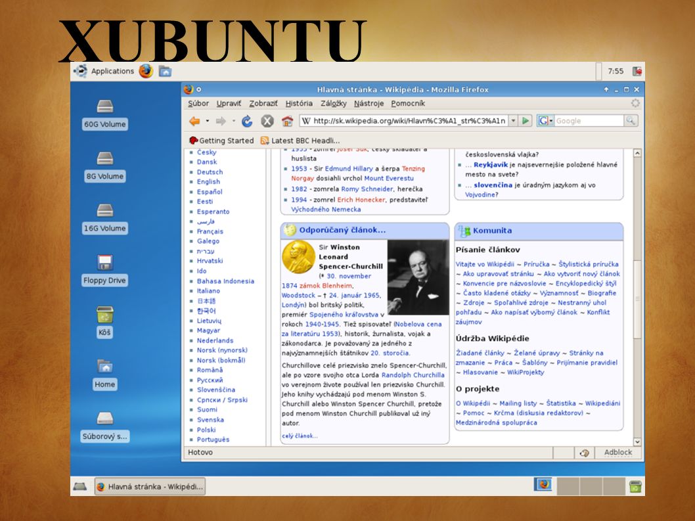Open the English language link
695x521 pixels.
pyautogui.click(x=208, y=181)
